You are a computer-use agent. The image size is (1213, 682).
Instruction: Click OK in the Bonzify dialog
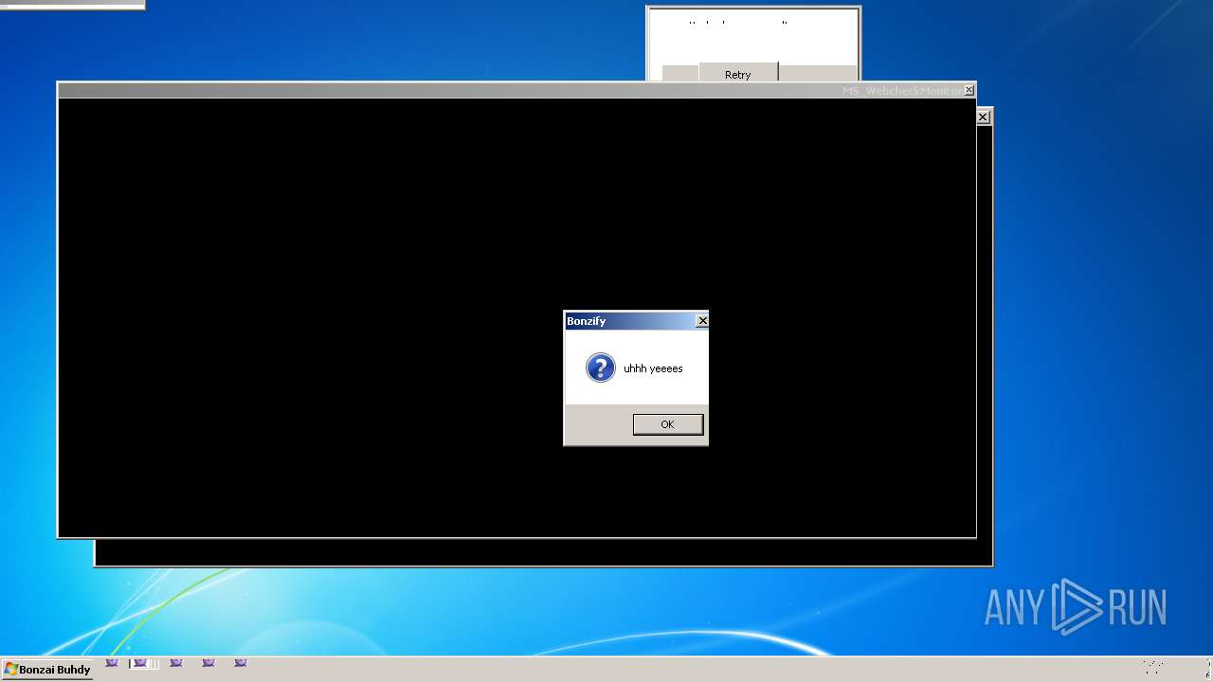click(668, 424)
